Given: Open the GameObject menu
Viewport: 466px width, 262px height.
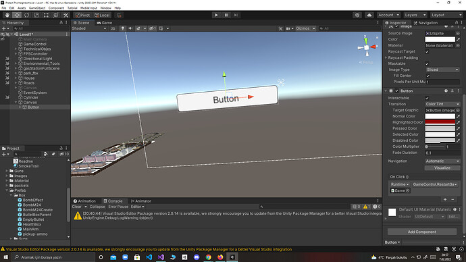Looking at the screenshot, I should [x=37, y=8].
